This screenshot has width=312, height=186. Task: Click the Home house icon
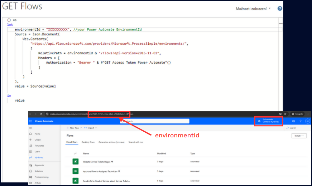(30, 134)
